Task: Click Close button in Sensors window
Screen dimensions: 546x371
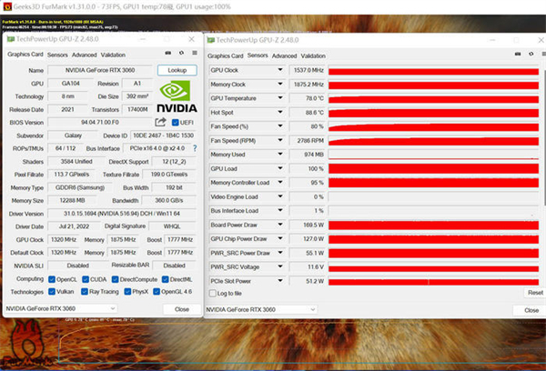Action: click(531, 310)
